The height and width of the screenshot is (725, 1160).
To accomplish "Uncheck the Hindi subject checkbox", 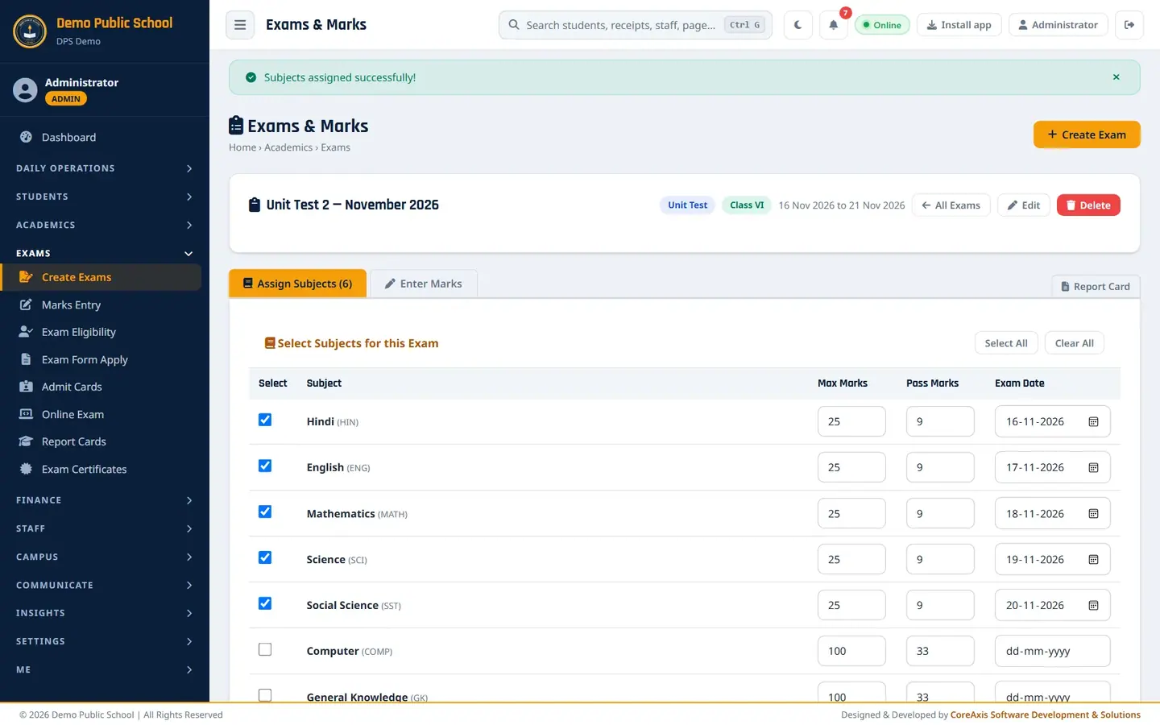I will coord(265,420).
